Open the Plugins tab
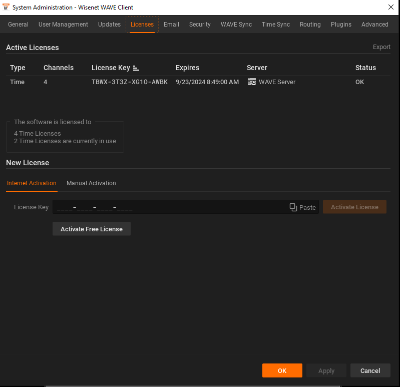Image resolution: width=400 pixels, height=387 pixels. (x=341, y=25)
